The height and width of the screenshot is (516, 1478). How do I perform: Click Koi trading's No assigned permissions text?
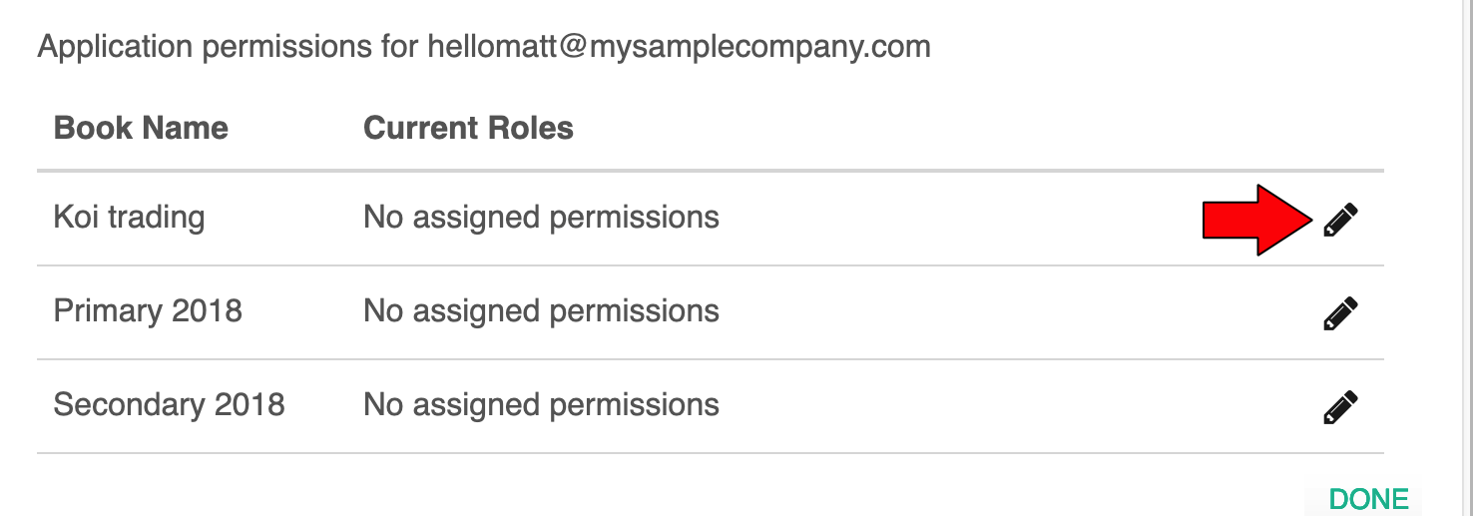[541, 218]
